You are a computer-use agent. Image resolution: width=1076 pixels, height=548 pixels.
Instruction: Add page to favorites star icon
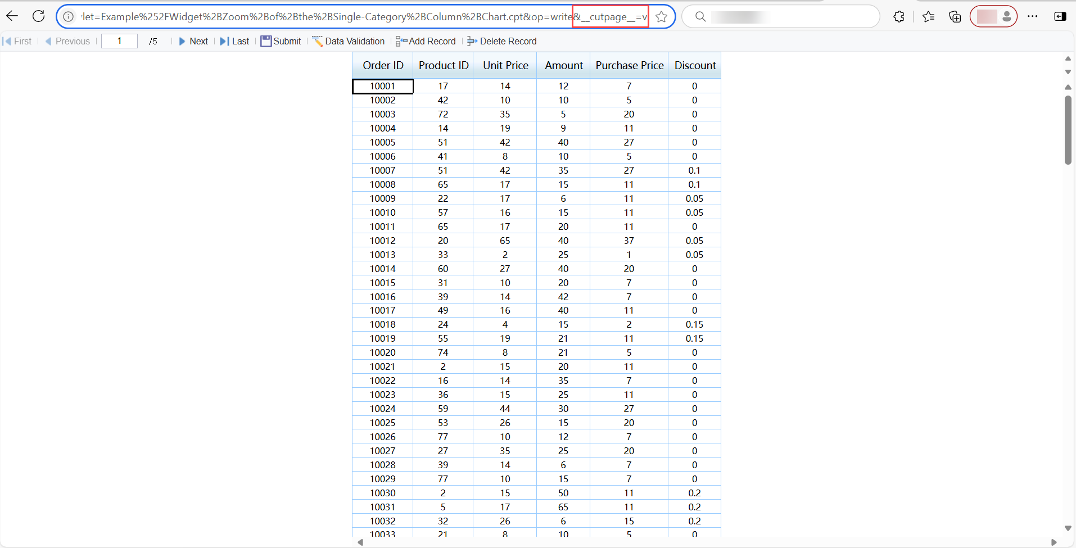coord(662,17)
